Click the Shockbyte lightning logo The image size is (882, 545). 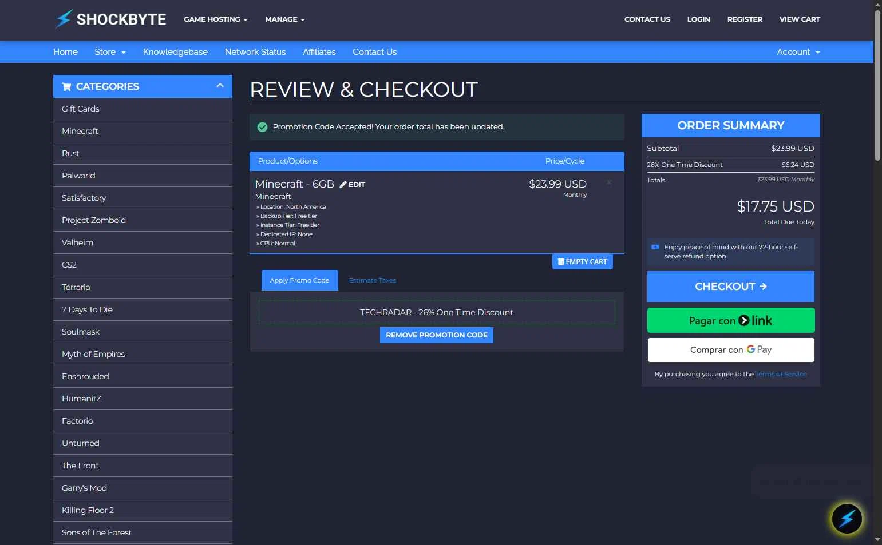(110, 19)
